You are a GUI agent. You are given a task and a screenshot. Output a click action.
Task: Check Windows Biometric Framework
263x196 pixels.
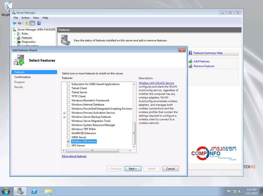pos(68,100)
